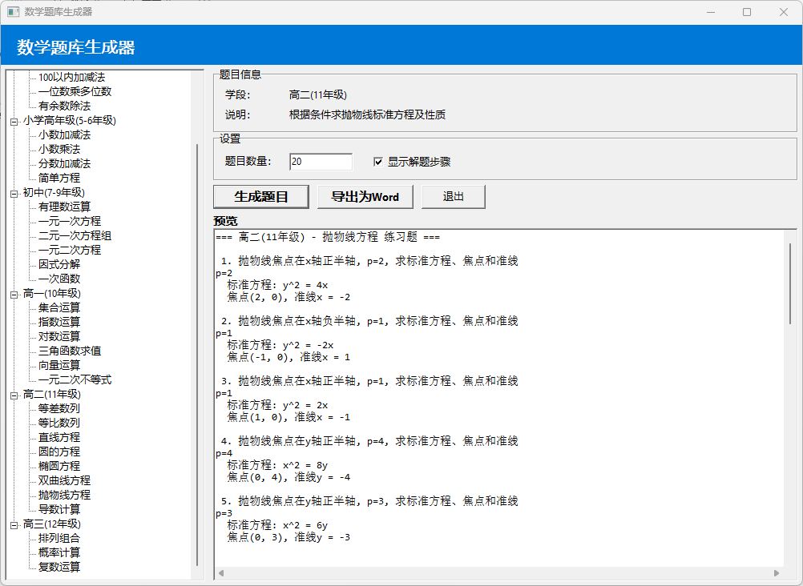Select 圆的方程 topic
This screenshot has height=586, width=803.
click(x=59, y=452)
